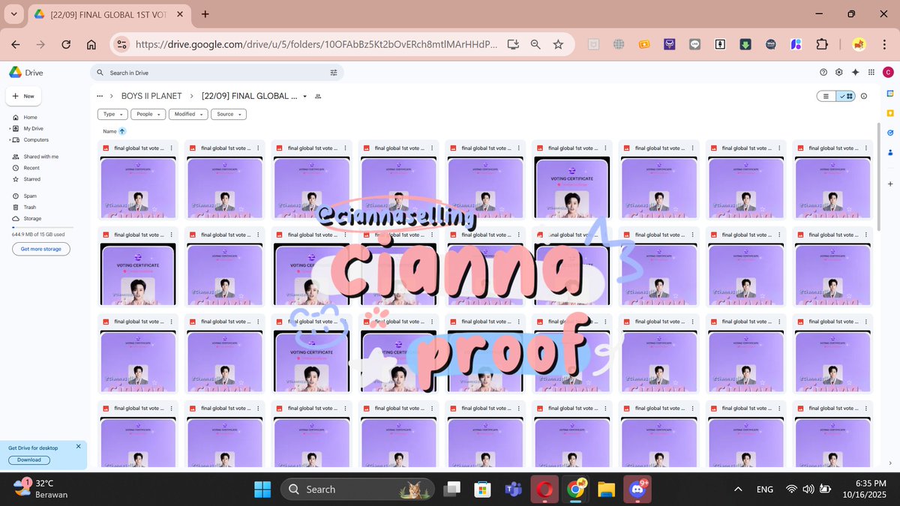Screen dimensions: 900x506
Task: Open Chrome Extensions puzzle icon
Action: tap(822, 44)
